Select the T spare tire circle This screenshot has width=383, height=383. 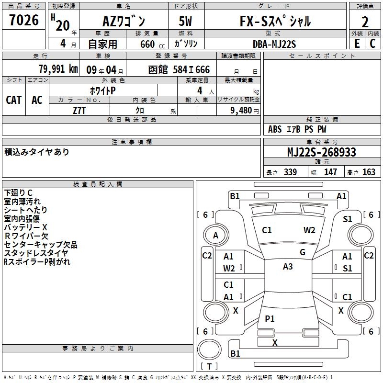click(209, 349)
